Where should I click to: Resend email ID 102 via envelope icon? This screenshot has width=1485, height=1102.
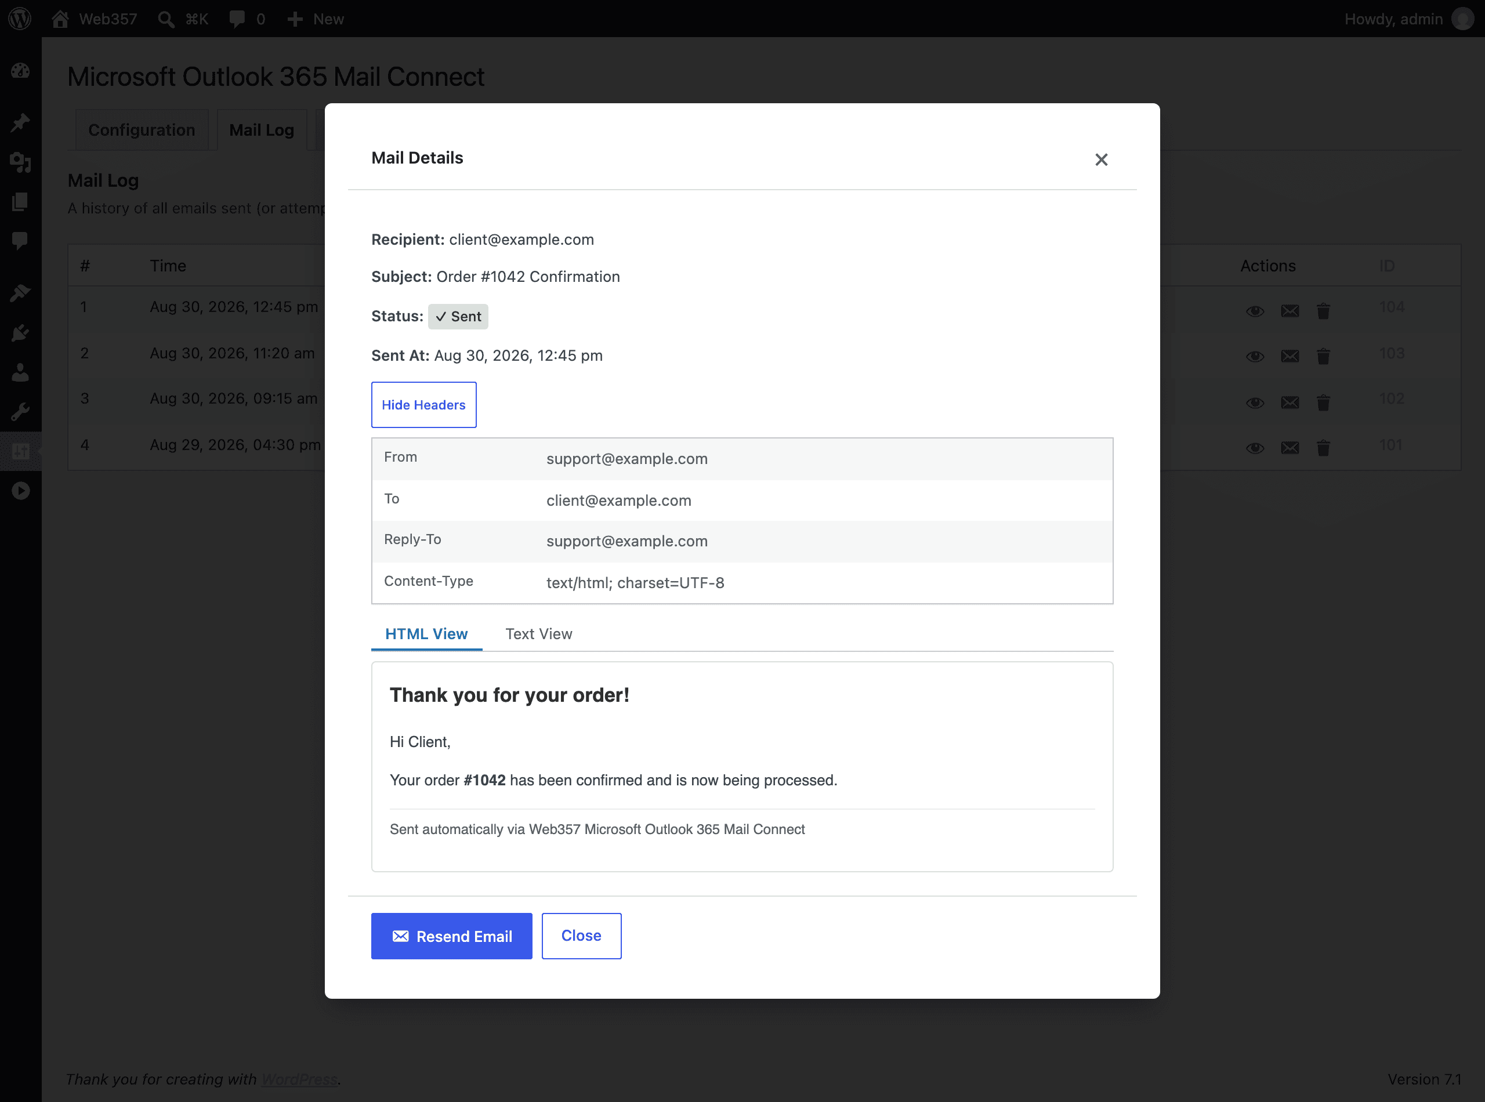click(x=1290, y=403)
